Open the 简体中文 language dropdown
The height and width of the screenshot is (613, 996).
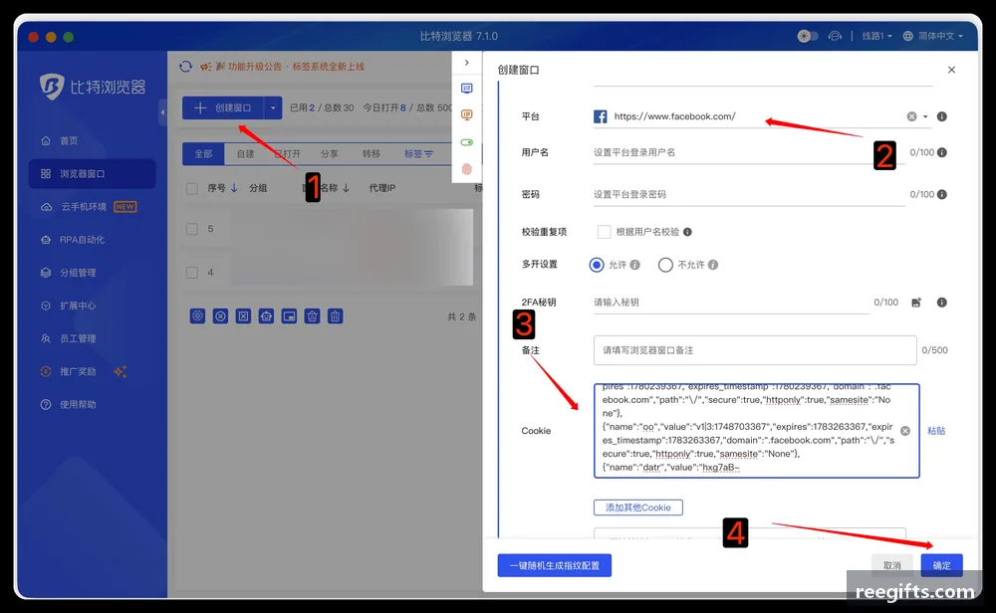[933, 36]
